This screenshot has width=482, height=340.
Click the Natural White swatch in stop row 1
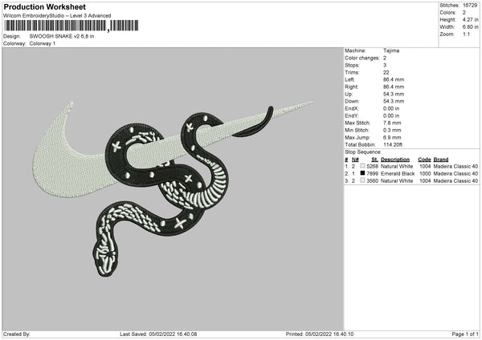(362, 166)
